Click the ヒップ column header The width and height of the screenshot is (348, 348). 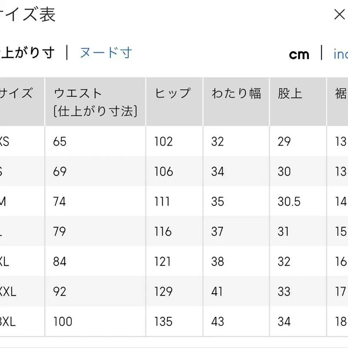pos(172,93)
